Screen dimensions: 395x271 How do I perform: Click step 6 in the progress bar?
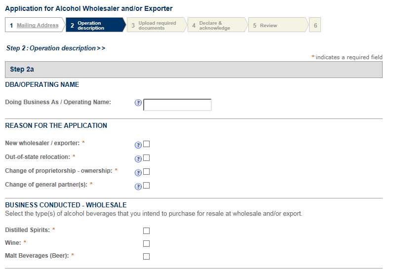click(316, 25)
